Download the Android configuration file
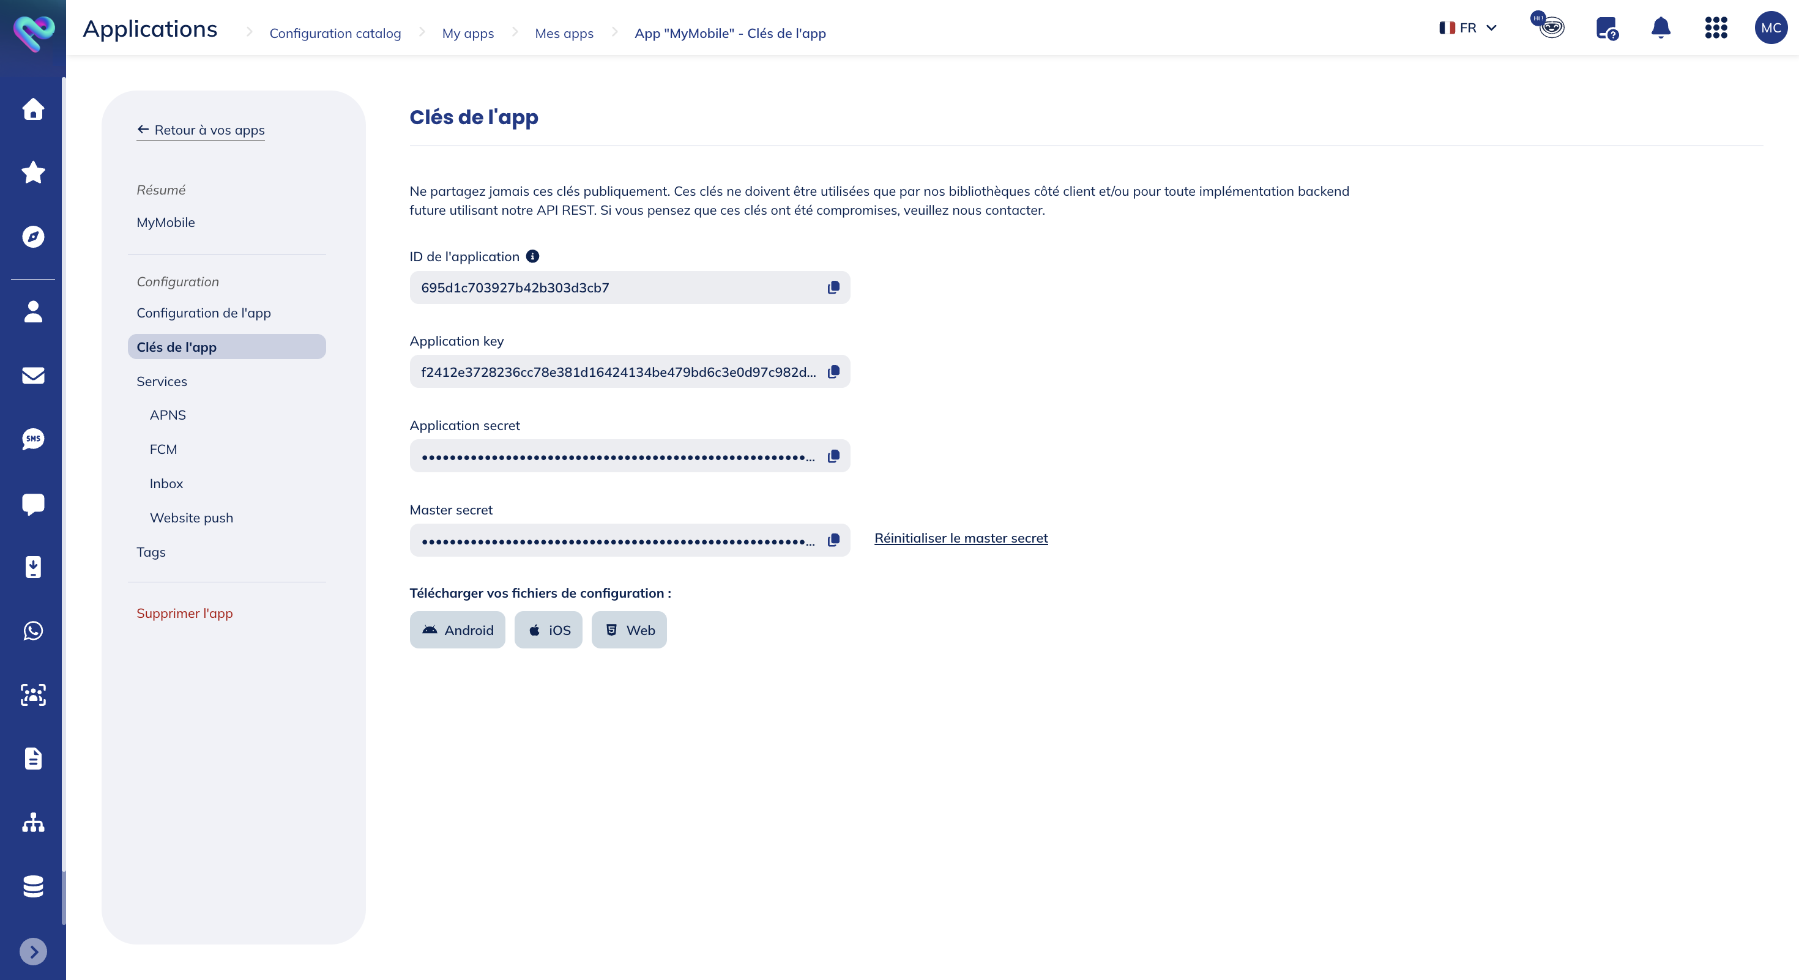Viewport: 1799px width, 980px height. pos(458,630)
